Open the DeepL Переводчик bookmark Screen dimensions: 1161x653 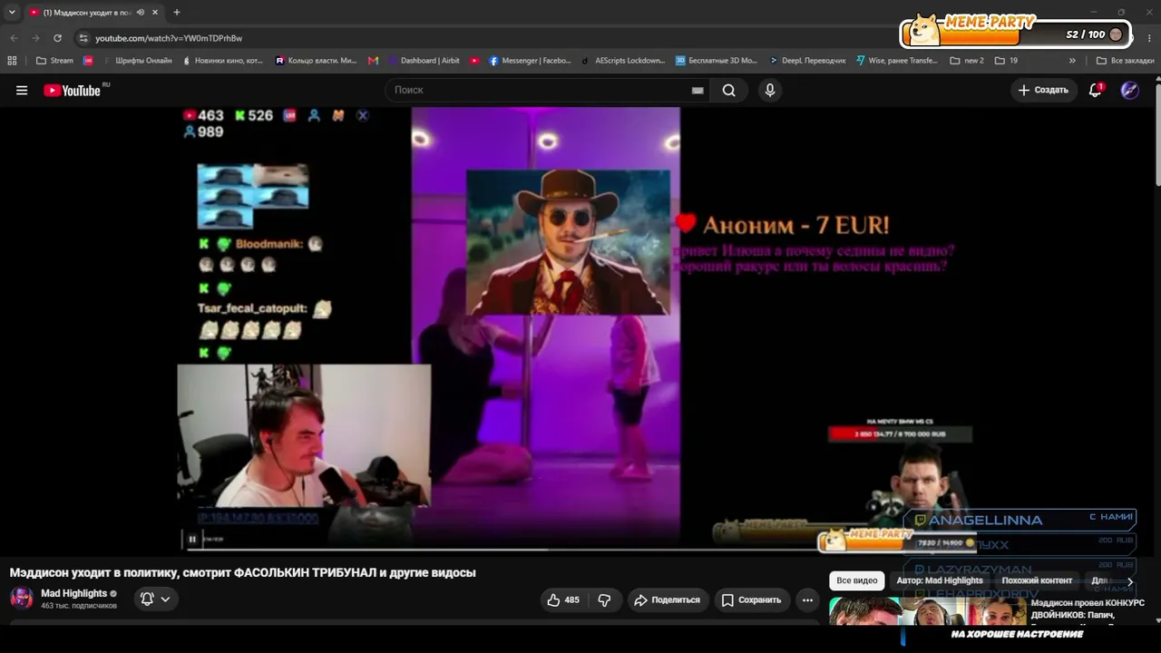coord(807,61)
